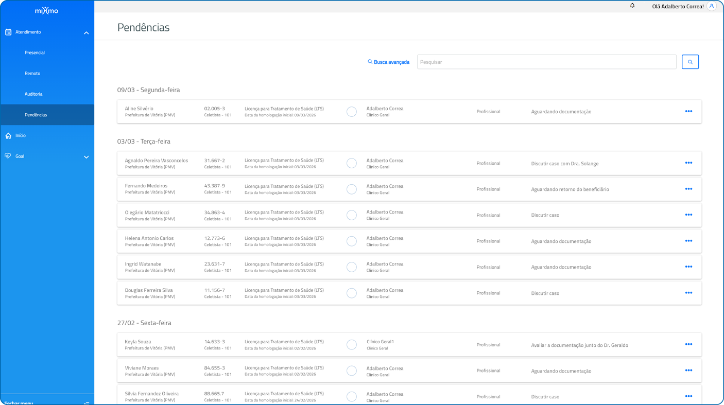
Task: Open options menu for Aline Silvério
Action: (688, 112)
